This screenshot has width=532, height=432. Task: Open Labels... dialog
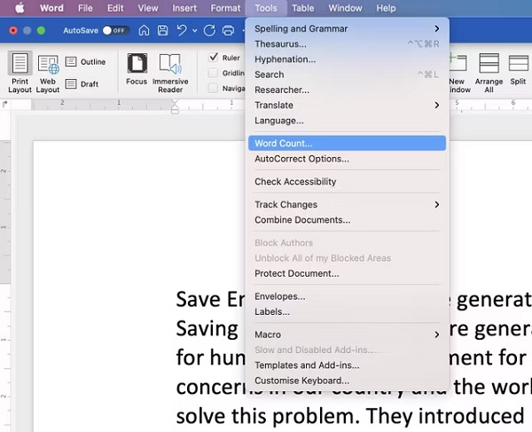pos(347,311)
